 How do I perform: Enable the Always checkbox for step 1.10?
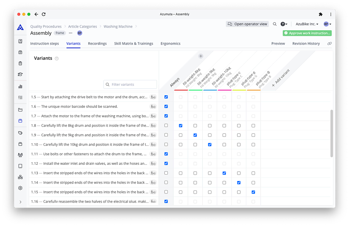click(166, 144)
